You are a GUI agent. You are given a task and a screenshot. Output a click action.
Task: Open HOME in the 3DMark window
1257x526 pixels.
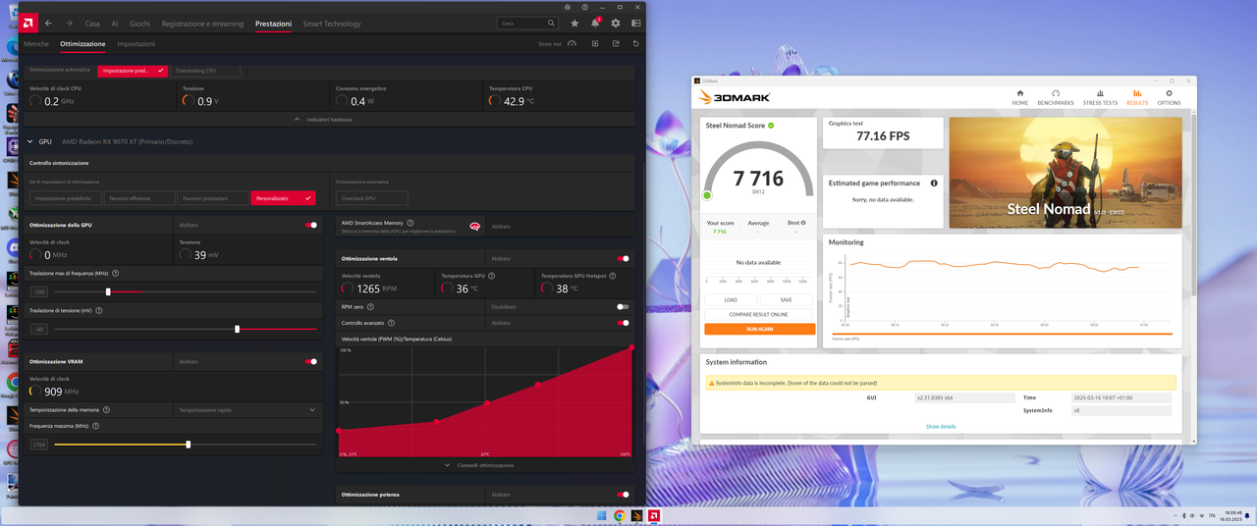[1020, 97]
